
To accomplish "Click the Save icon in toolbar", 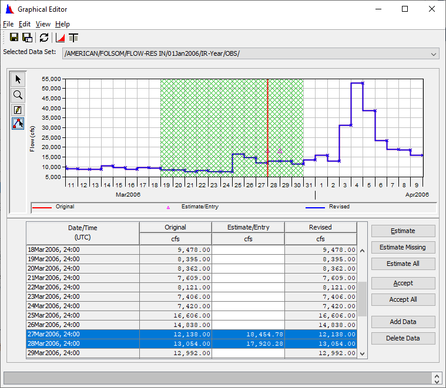I will pos(14,38).
